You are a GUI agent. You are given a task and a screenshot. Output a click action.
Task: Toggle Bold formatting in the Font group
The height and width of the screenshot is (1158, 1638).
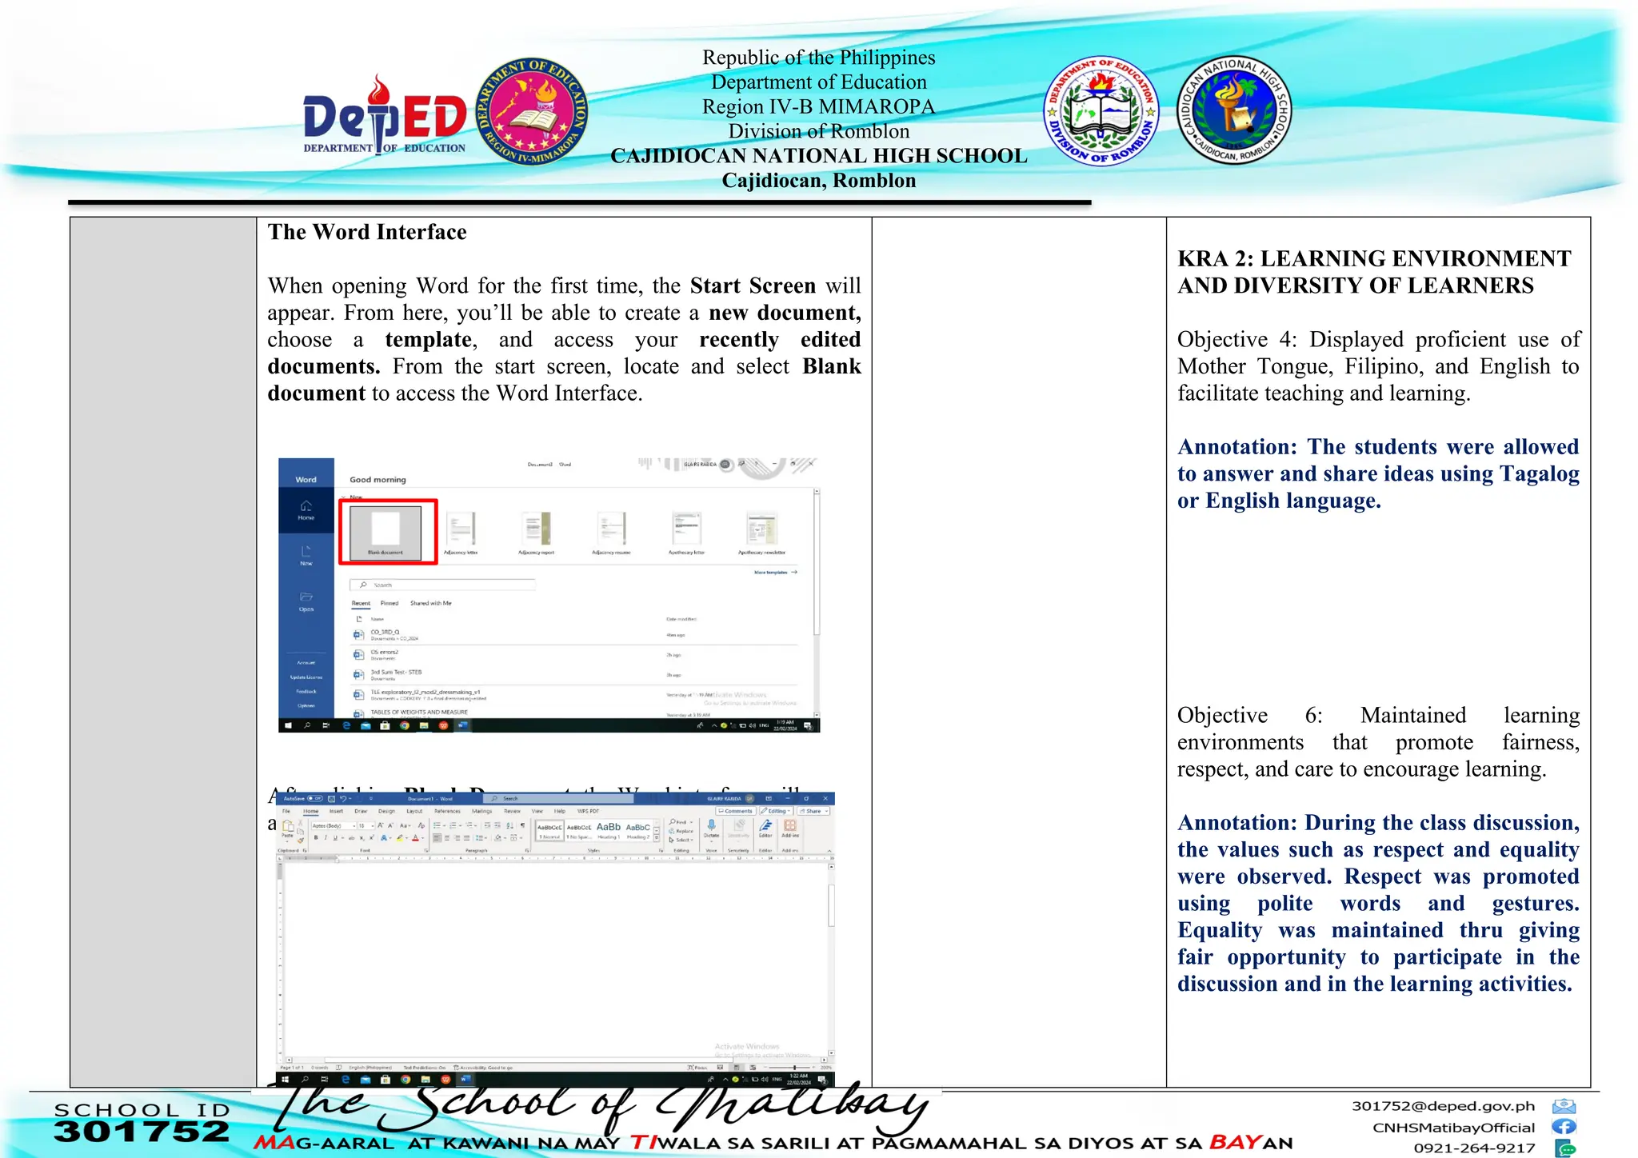pos(316,837)
